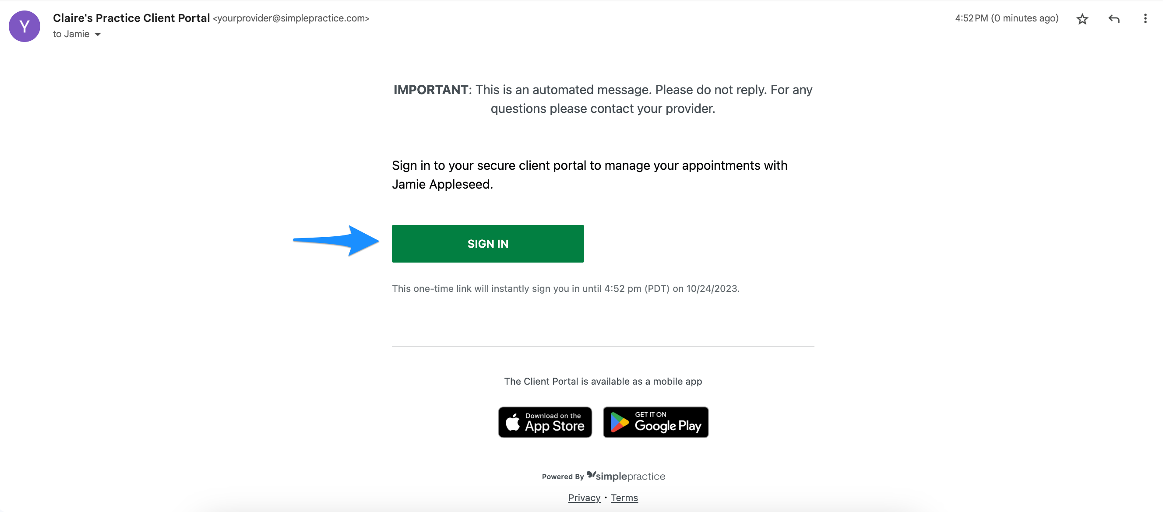Click the green SIGN IN button
Screen dimensions: 1163x512
pyautogui.click(x=487, y=243)
